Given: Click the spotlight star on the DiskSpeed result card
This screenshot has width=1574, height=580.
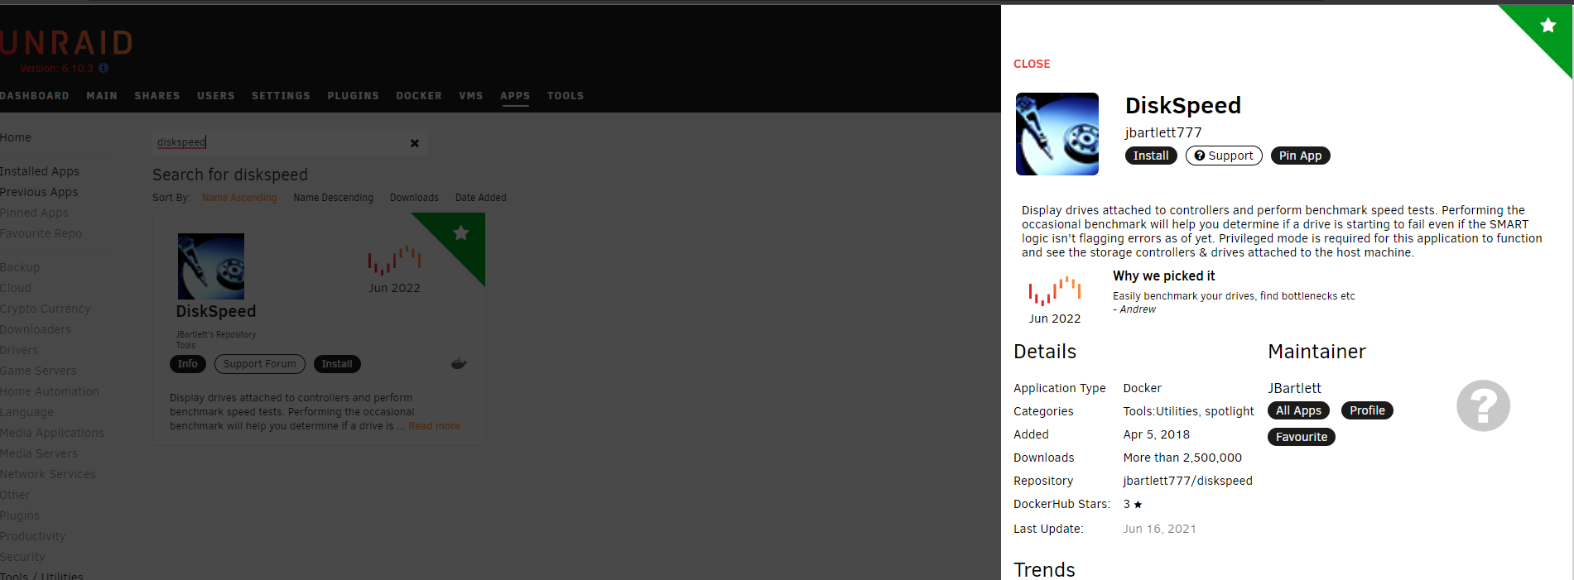Looking at the screenshot, I should coord(461,233).
